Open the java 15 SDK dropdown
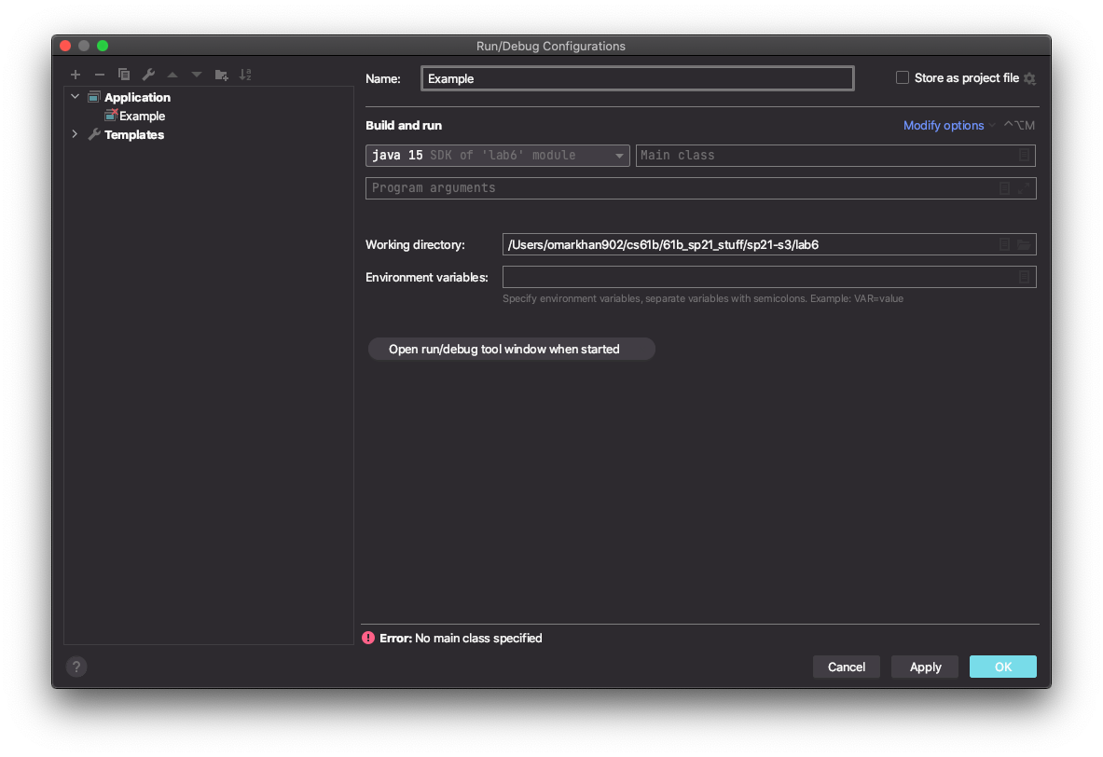1103x757 pixels. [x=620, y=155]
